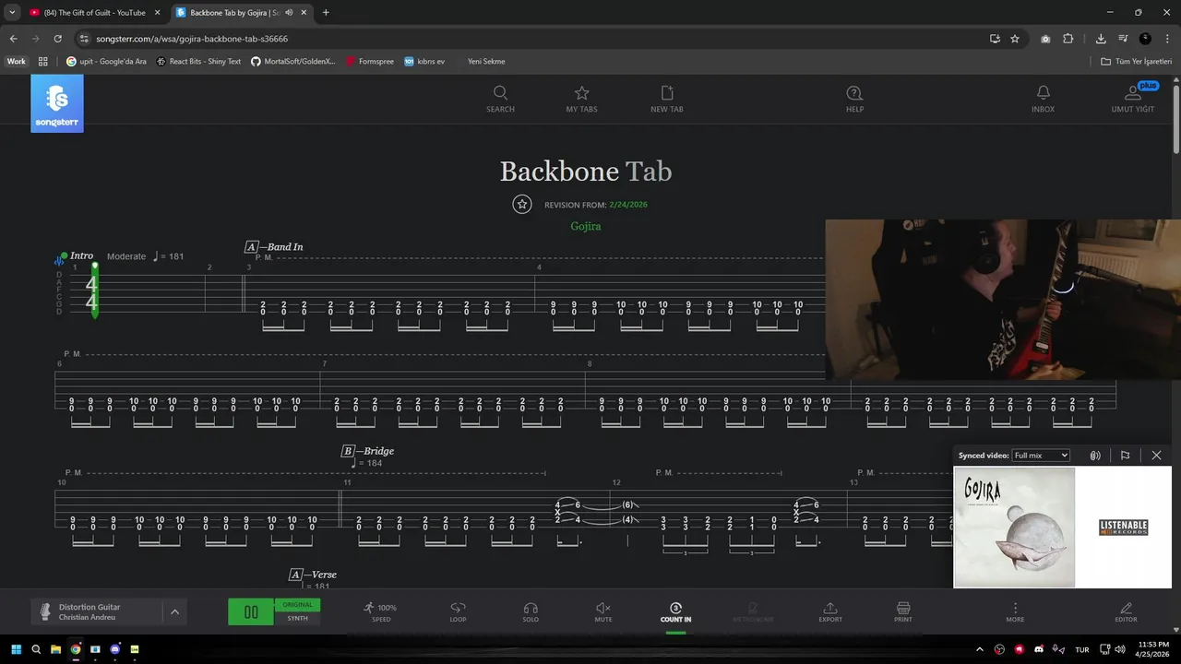
Task: Toggle the Mute speaker control
Action: coord(603,612)
